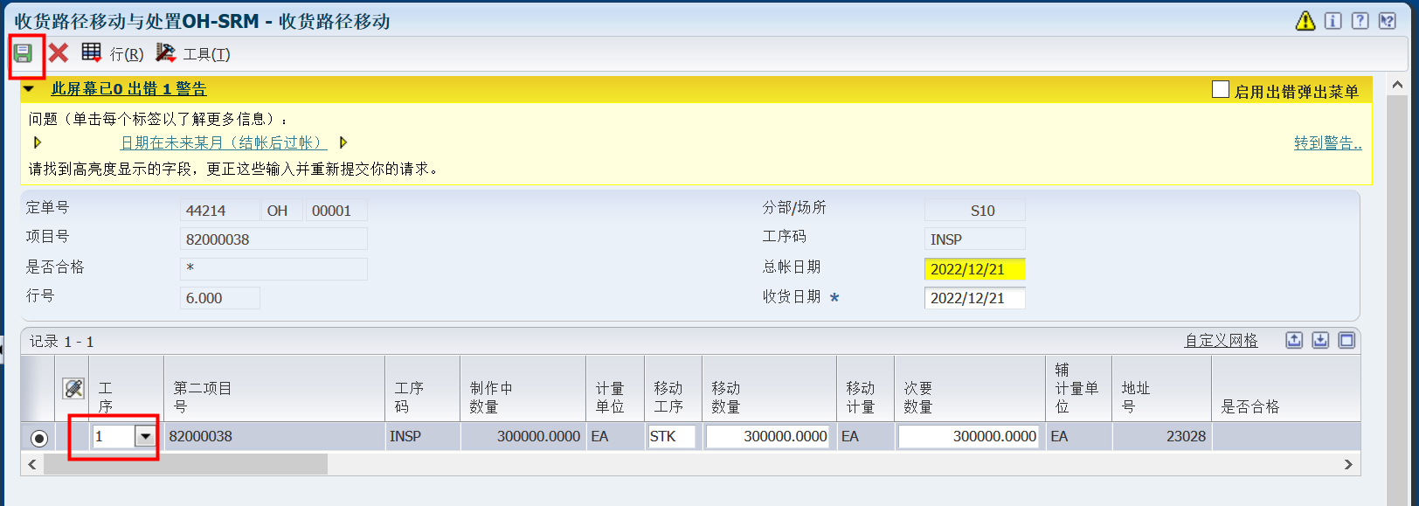Open the 行(R) row menu
Image resolution: width=1419 pixels, height=506 pixels.
pyautogui.click(x=127, y=54)
